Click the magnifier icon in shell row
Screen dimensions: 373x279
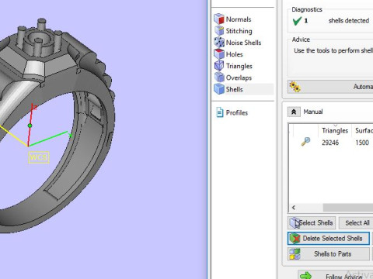pos(305,142)
